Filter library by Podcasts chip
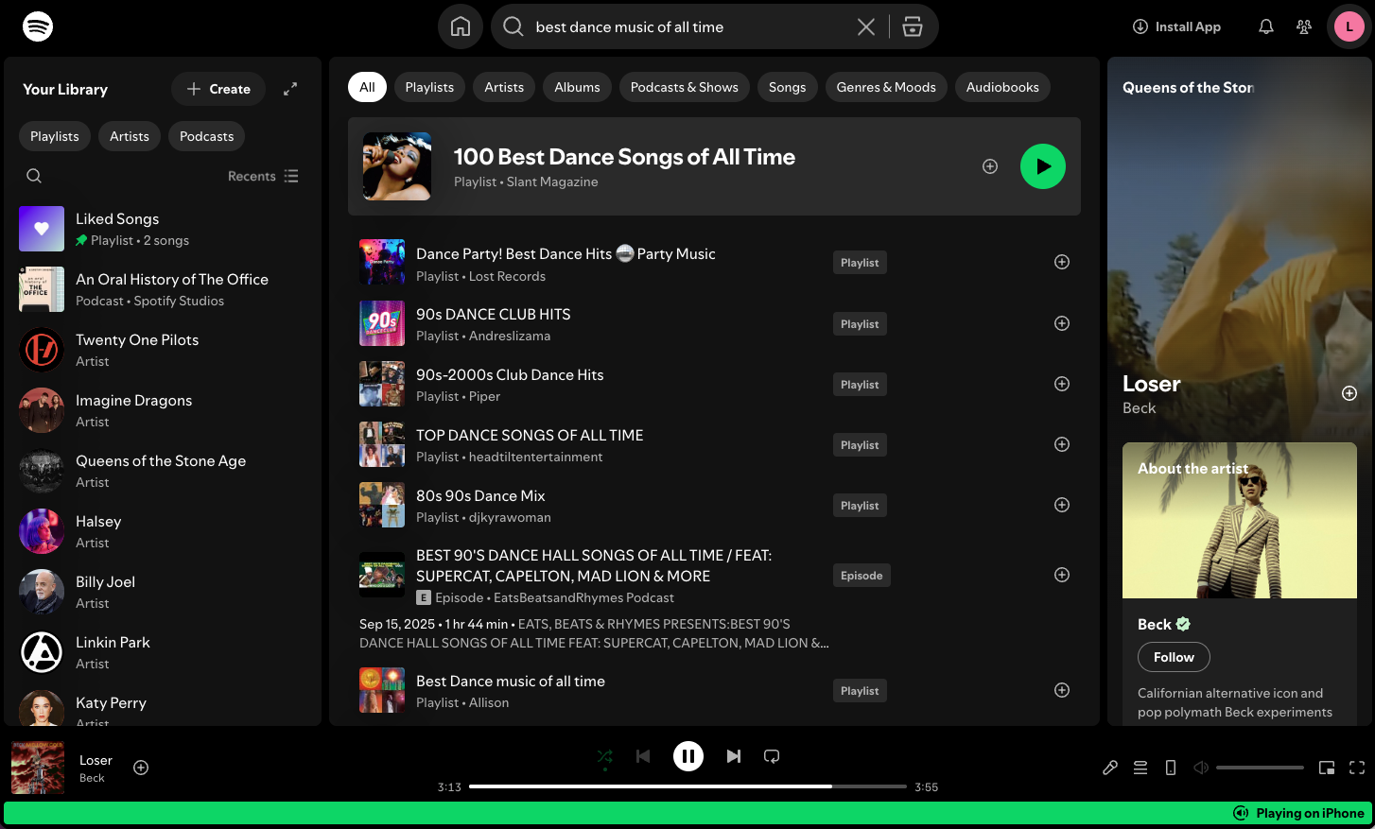This screenshot has height=829, width=1375. click(x=207, y=136)
